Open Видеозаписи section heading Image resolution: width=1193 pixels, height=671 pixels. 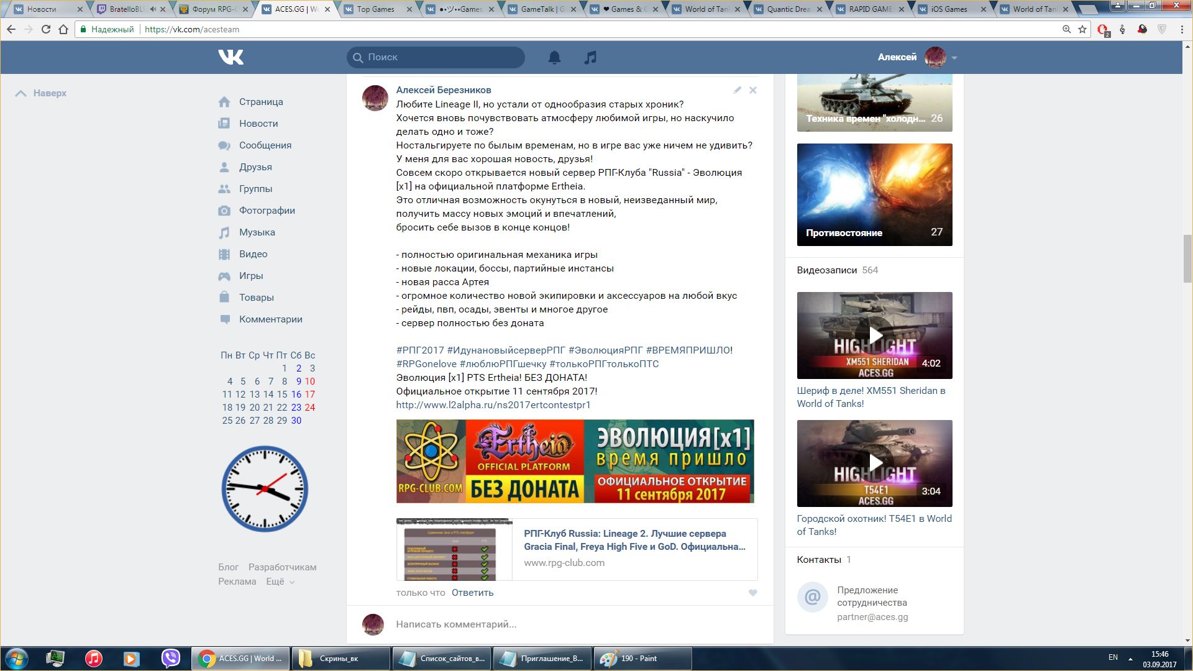pos(826,270)
